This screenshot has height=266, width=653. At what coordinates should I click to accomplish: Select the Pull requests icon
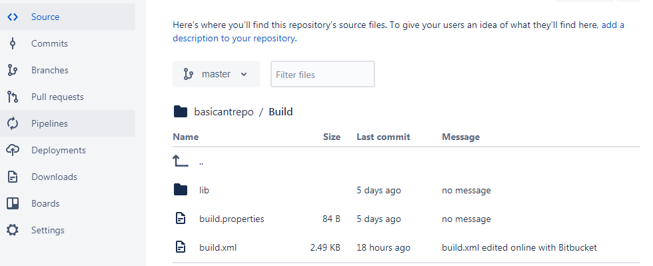click(13, 97)
